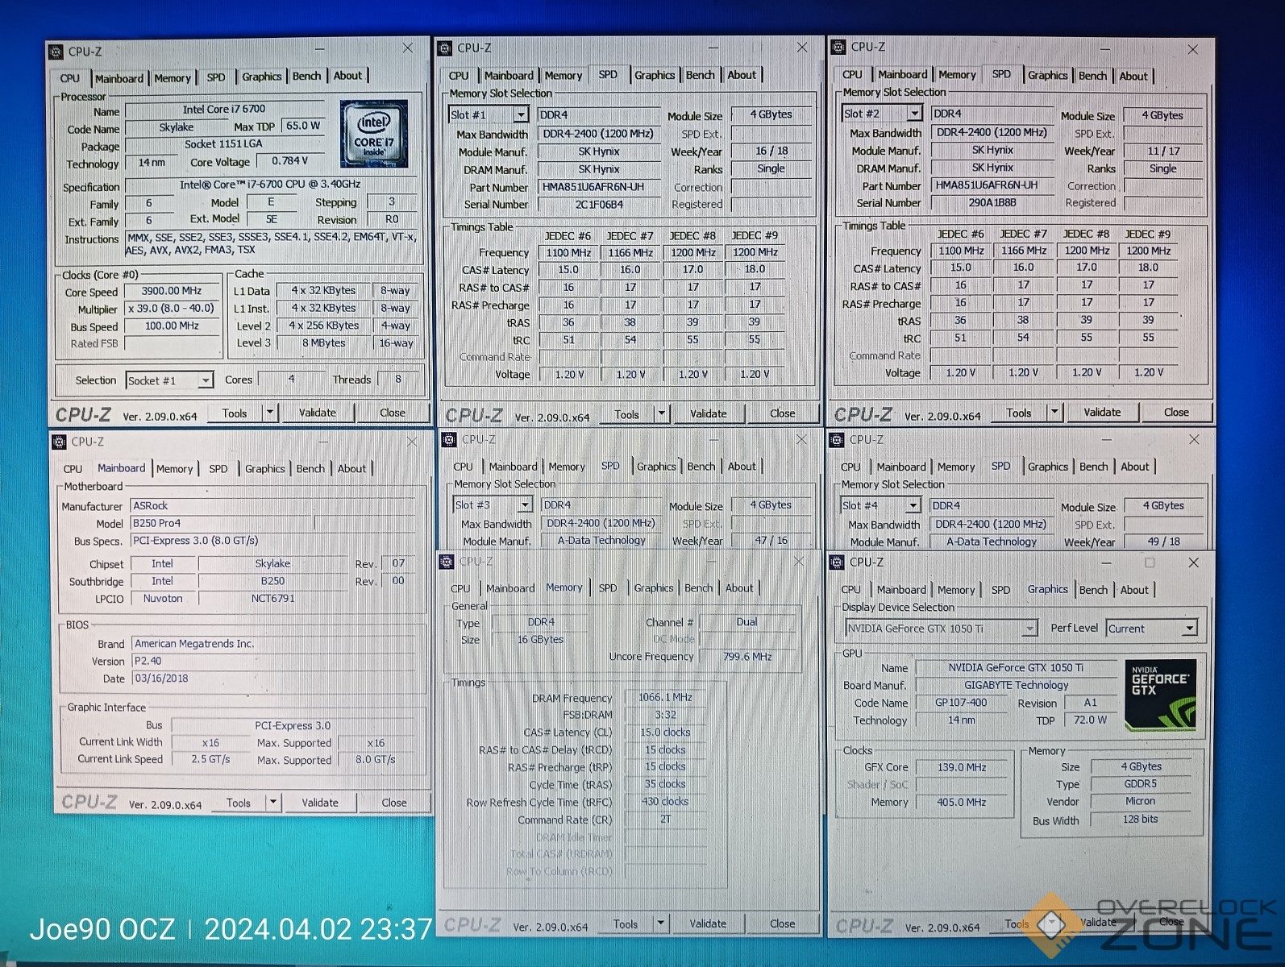This screenshot has height=967, width=1285.
Task: Click Validate button in CPU tab window
Action: [x=318, y=413]
